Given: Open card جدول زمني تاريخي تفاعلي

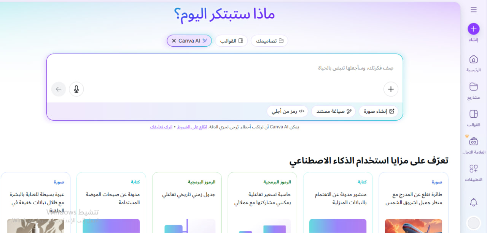Looking at the screenshot, I should click(187, 203).
